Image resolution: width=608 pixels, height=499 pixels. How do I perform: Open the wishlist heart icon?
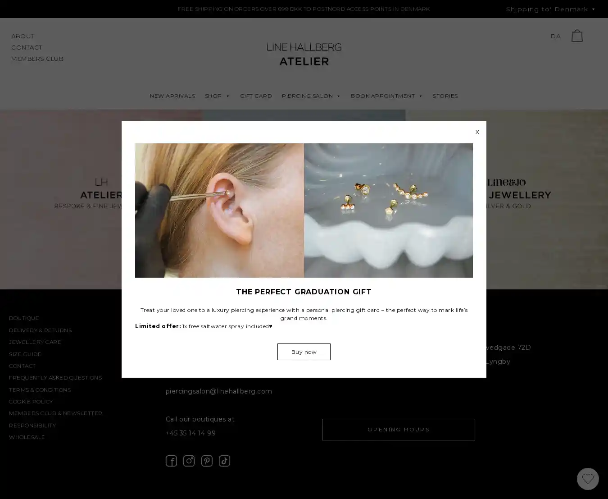pyautogui.click(x=588, y=479)
